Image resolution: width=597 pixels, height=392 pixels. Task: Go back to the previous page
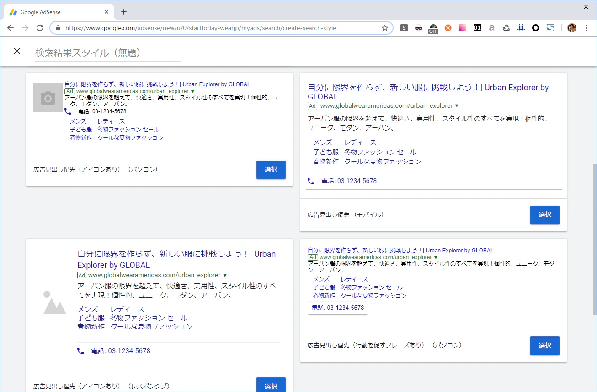pyautogui.click(x=11, y=28)
